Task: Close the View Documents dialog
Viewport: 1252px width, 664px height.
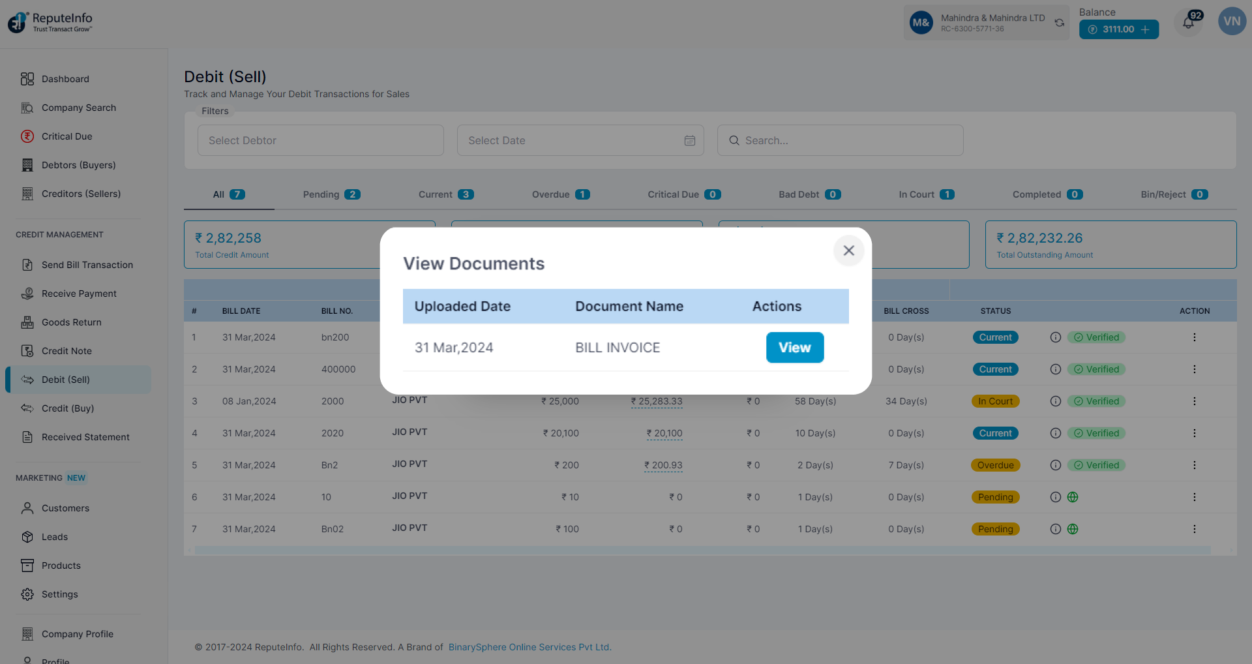Action: pos(848,250)
